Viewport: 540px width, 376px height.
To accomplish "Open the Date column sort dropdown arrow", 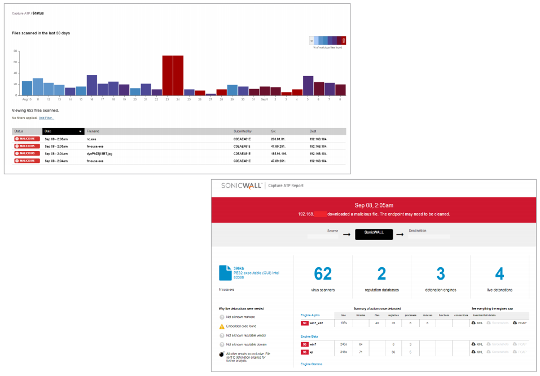I will (80, 131).
